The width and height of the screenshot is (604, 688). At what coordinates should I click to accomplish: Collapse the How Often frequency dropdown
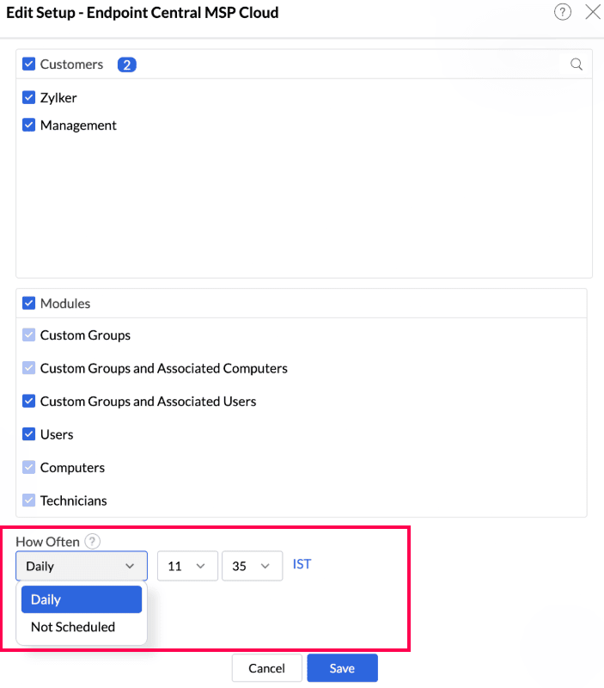click(82, 566)
